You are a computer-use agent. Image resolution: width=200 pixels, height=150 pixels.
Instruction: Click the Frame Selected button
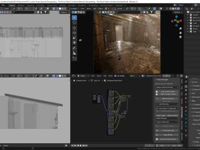[x=167, y=130]
